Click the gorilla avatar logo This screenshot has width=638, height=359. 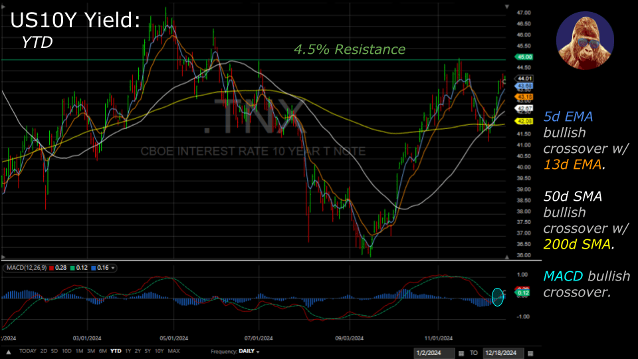[x=585, y=41]
